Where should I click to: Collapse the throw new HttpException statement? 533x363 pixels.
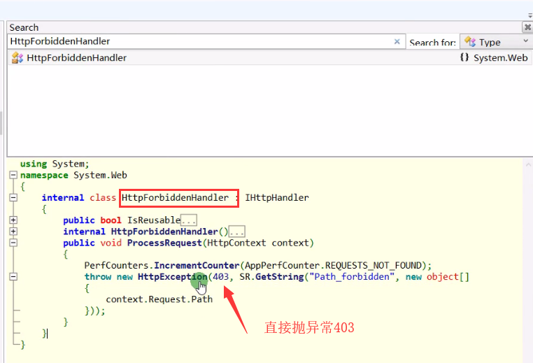(13, 277)
